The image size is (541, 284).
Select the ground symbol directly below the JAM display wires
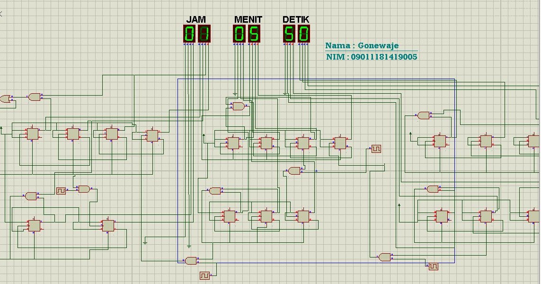click(x=189, y=247)
